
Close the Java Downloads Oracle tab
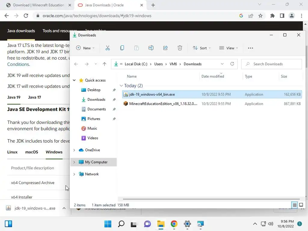pos(142,5)
